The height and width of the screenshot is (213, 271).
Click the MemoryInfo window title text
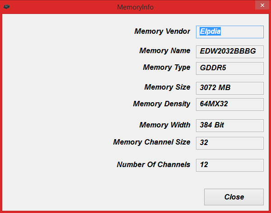point(135,7)
